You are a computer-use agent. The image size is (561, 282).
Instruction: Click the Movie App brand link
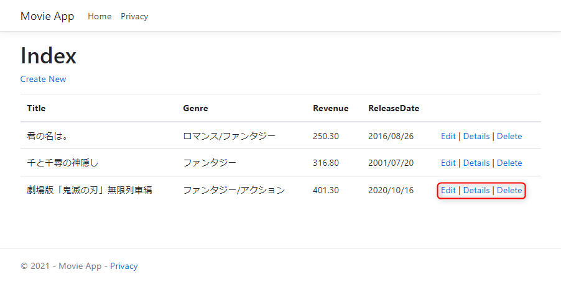tap(47, 16)
